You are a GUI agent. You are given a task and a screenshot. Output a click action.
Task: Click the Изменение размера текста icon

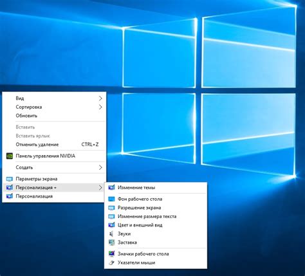[x=111, y=216]
